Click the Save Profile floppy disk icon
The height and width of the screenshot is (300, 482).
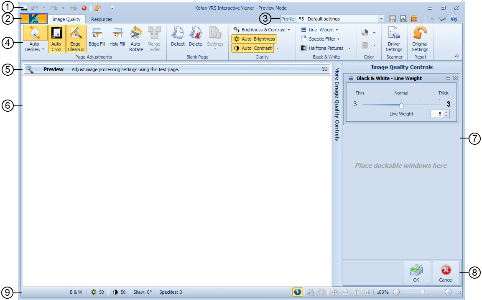point(392,19)
